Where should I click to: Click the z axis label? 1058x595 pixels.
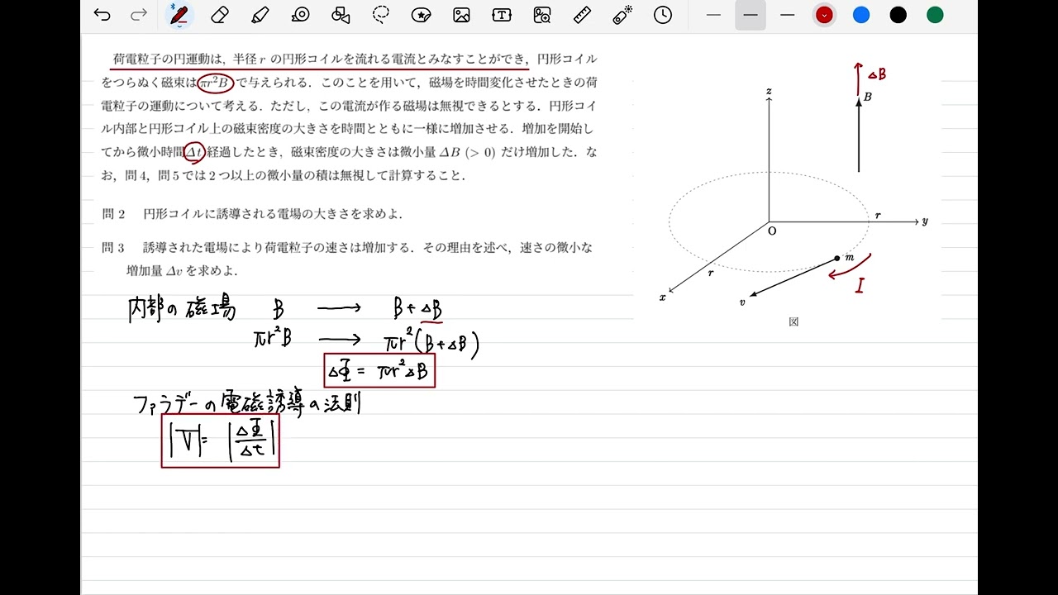769,90
